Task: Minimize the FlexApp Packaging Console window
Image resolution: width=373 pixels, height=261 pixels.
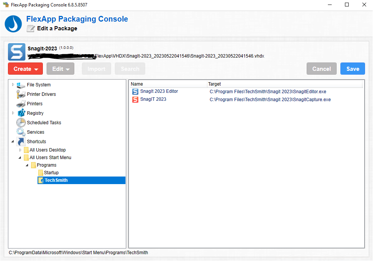Action: pos(330,5)
